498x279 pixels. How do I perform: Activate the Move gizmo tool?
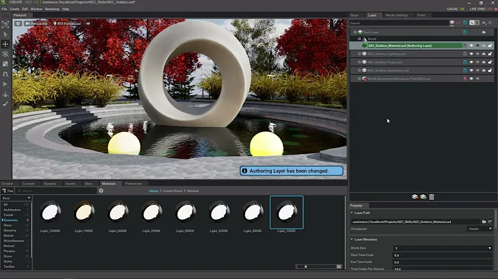coord(6,44)
